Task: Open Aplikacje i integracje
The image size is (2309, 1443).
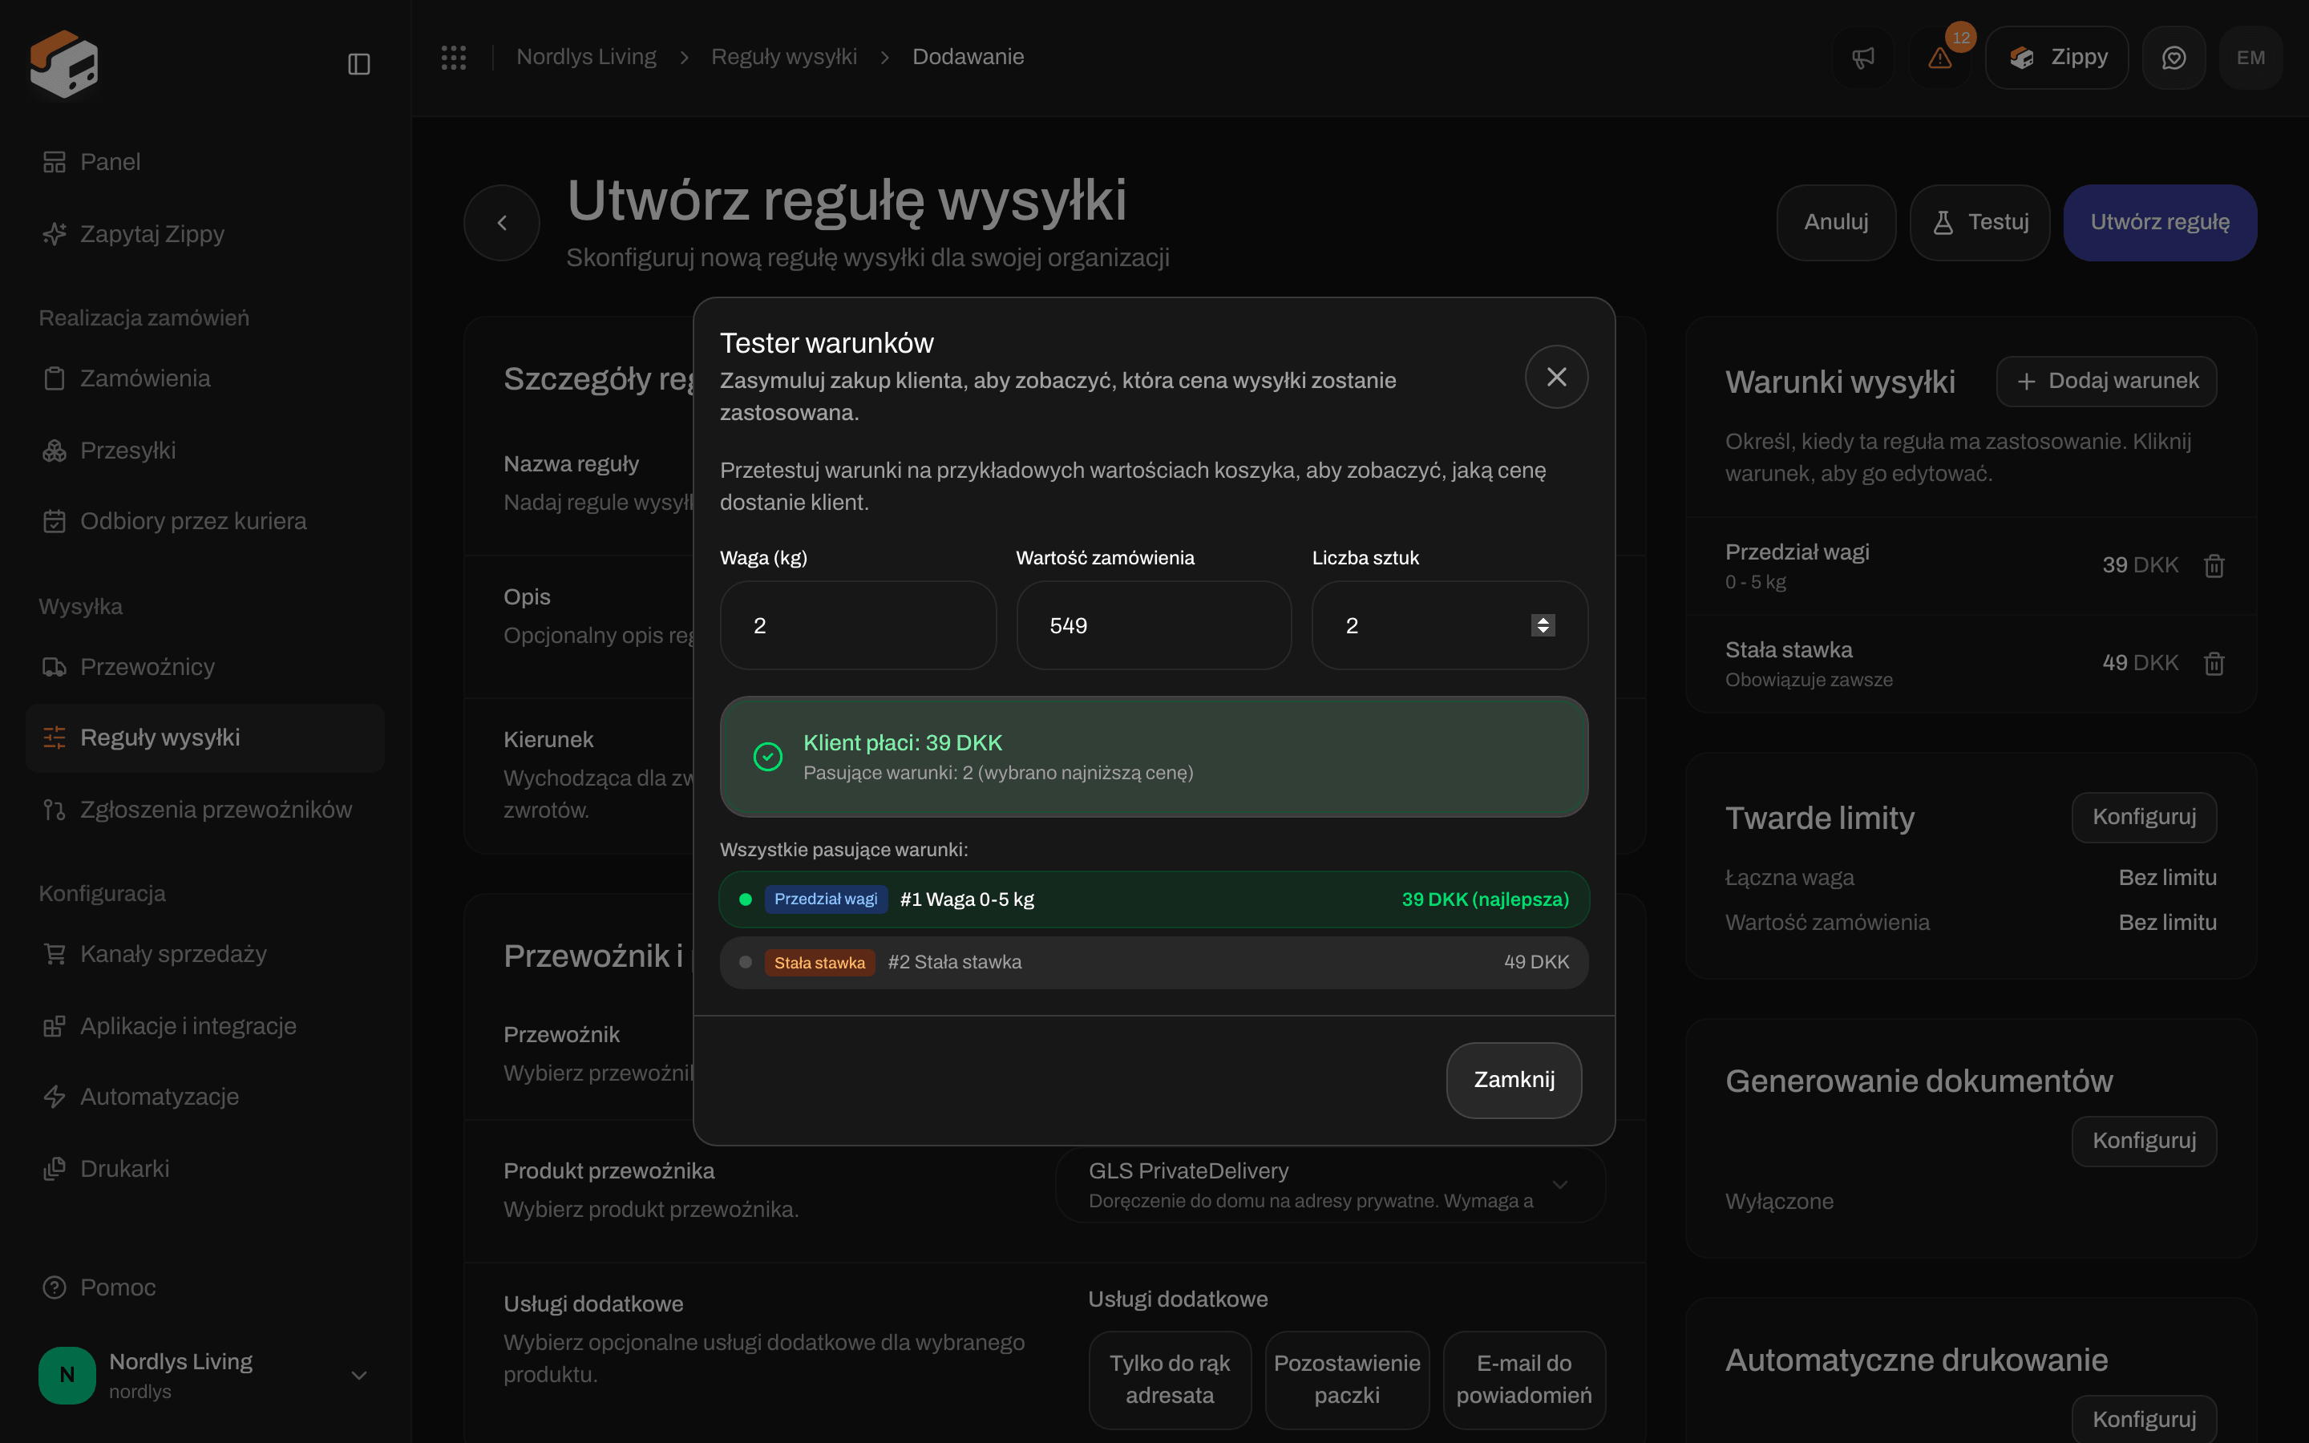Action: [205, 1026]
